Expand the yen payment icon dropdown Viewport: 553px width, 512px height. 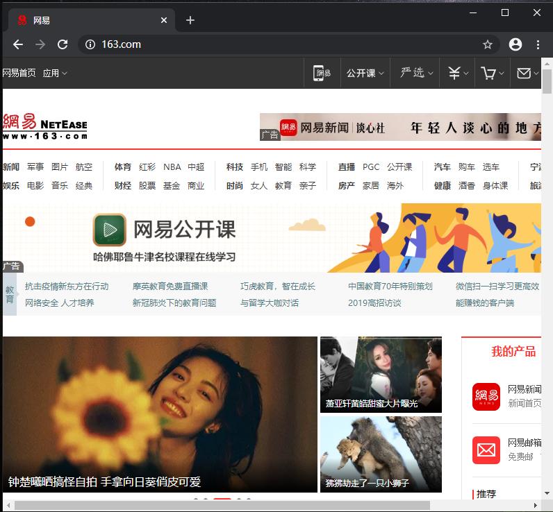coord(458,74)
